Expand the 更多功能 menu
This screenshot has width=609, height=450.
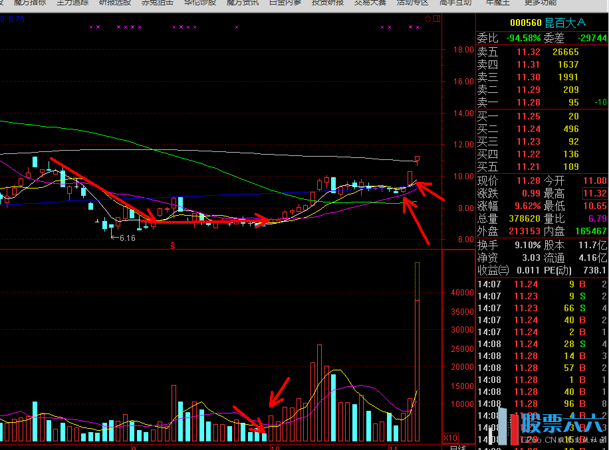coord(541,3)
